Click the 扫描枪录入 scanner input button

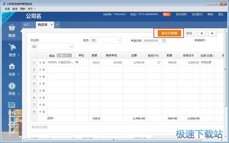coord(64,56)
